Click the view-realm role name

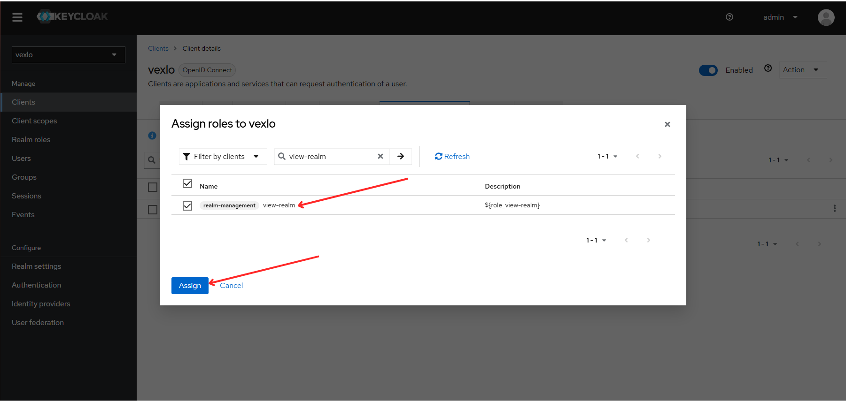[279, 205]
